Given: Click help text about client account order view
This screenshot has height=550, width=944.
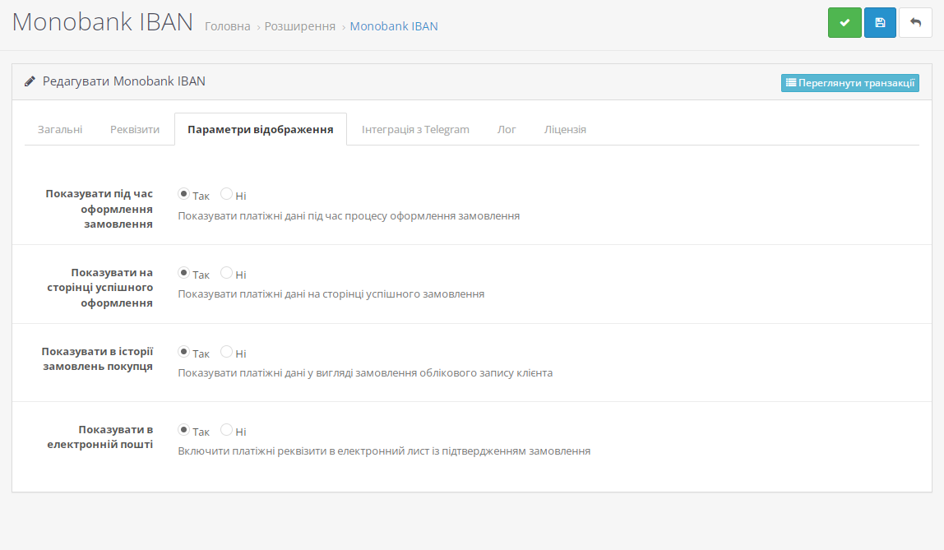Looking at the screenshot, I should point(365,373).
